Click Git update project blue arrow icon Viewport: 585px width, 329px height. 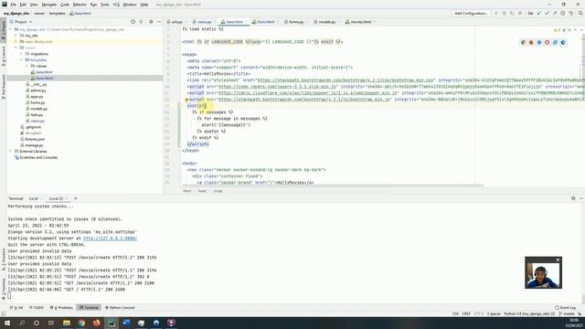(x=538, y=13)
